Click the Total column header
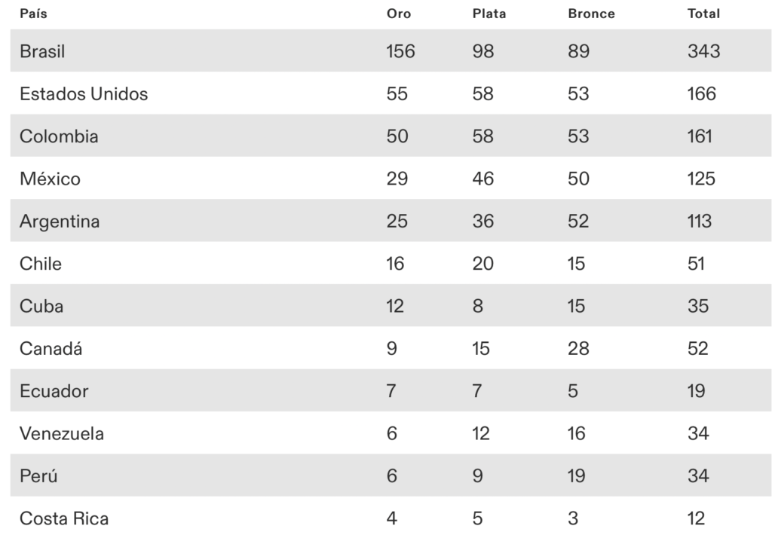This screenshot has width=772, height=535. pos(703,14)
